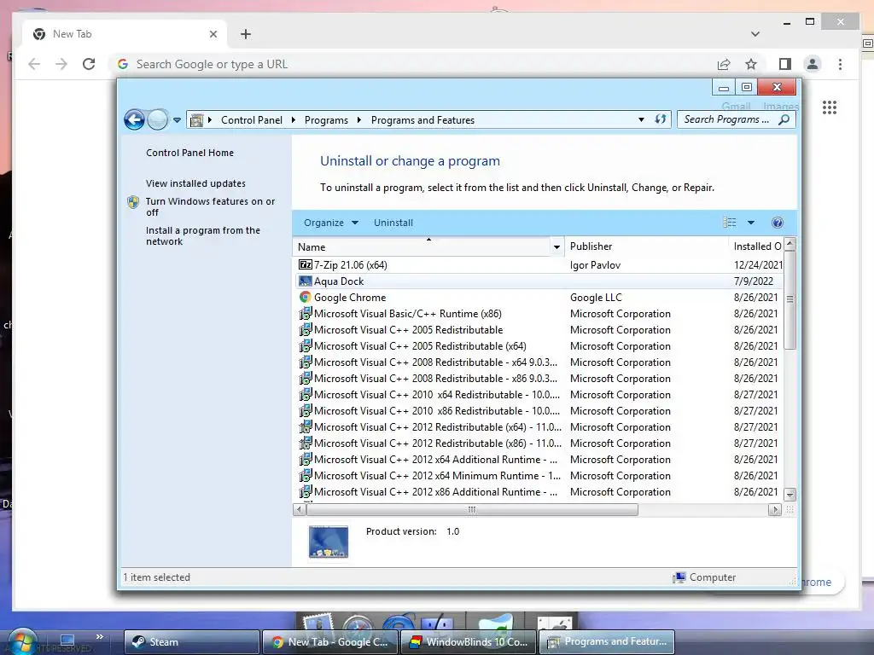Expand the taskbar quick launch chevron
874x655 pixels.
100,636
